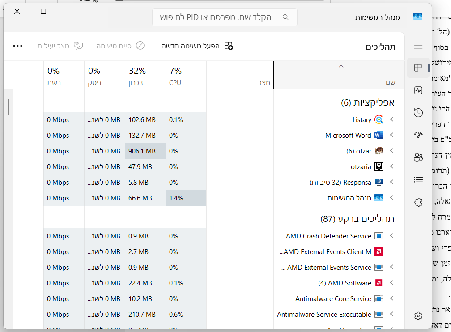Click the Apps (6) group heading
The image size is (451, 332).
367,102
